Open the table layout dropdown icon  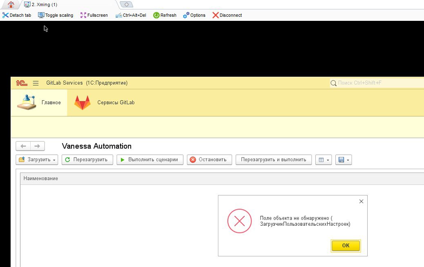324,160
